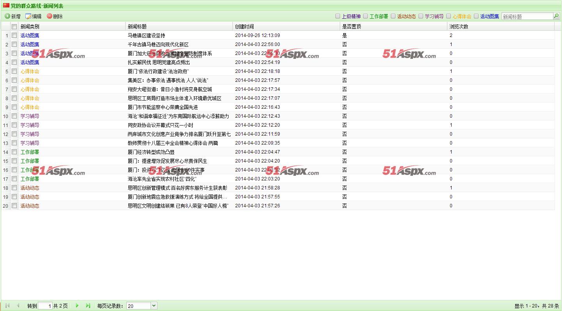Toggle the 上级精神 filter checkbox
Viewport: 562px width, 311px height.
pos(338,16)
